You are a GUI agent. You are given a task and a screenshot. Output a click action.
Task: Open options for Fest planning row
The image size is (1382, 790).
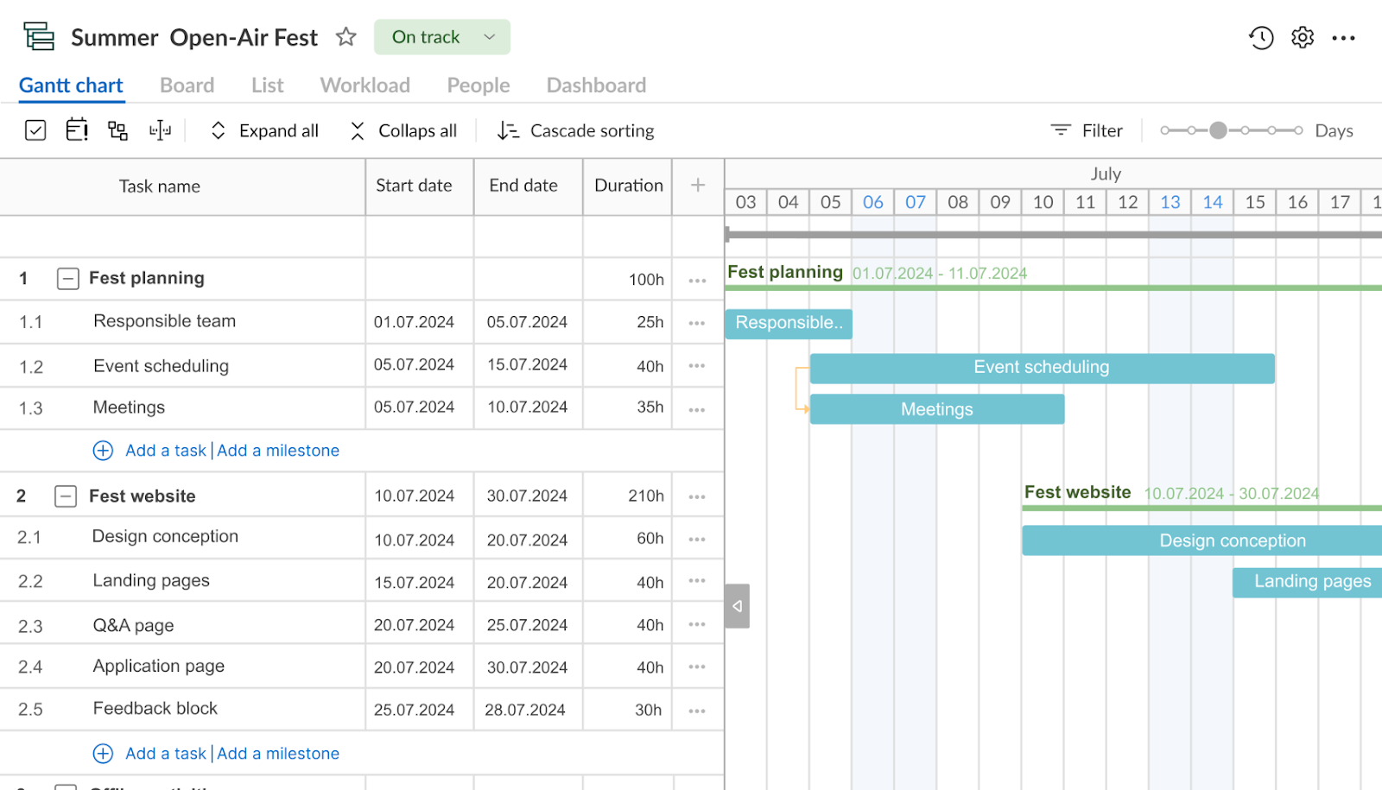[x=697, y=281]
